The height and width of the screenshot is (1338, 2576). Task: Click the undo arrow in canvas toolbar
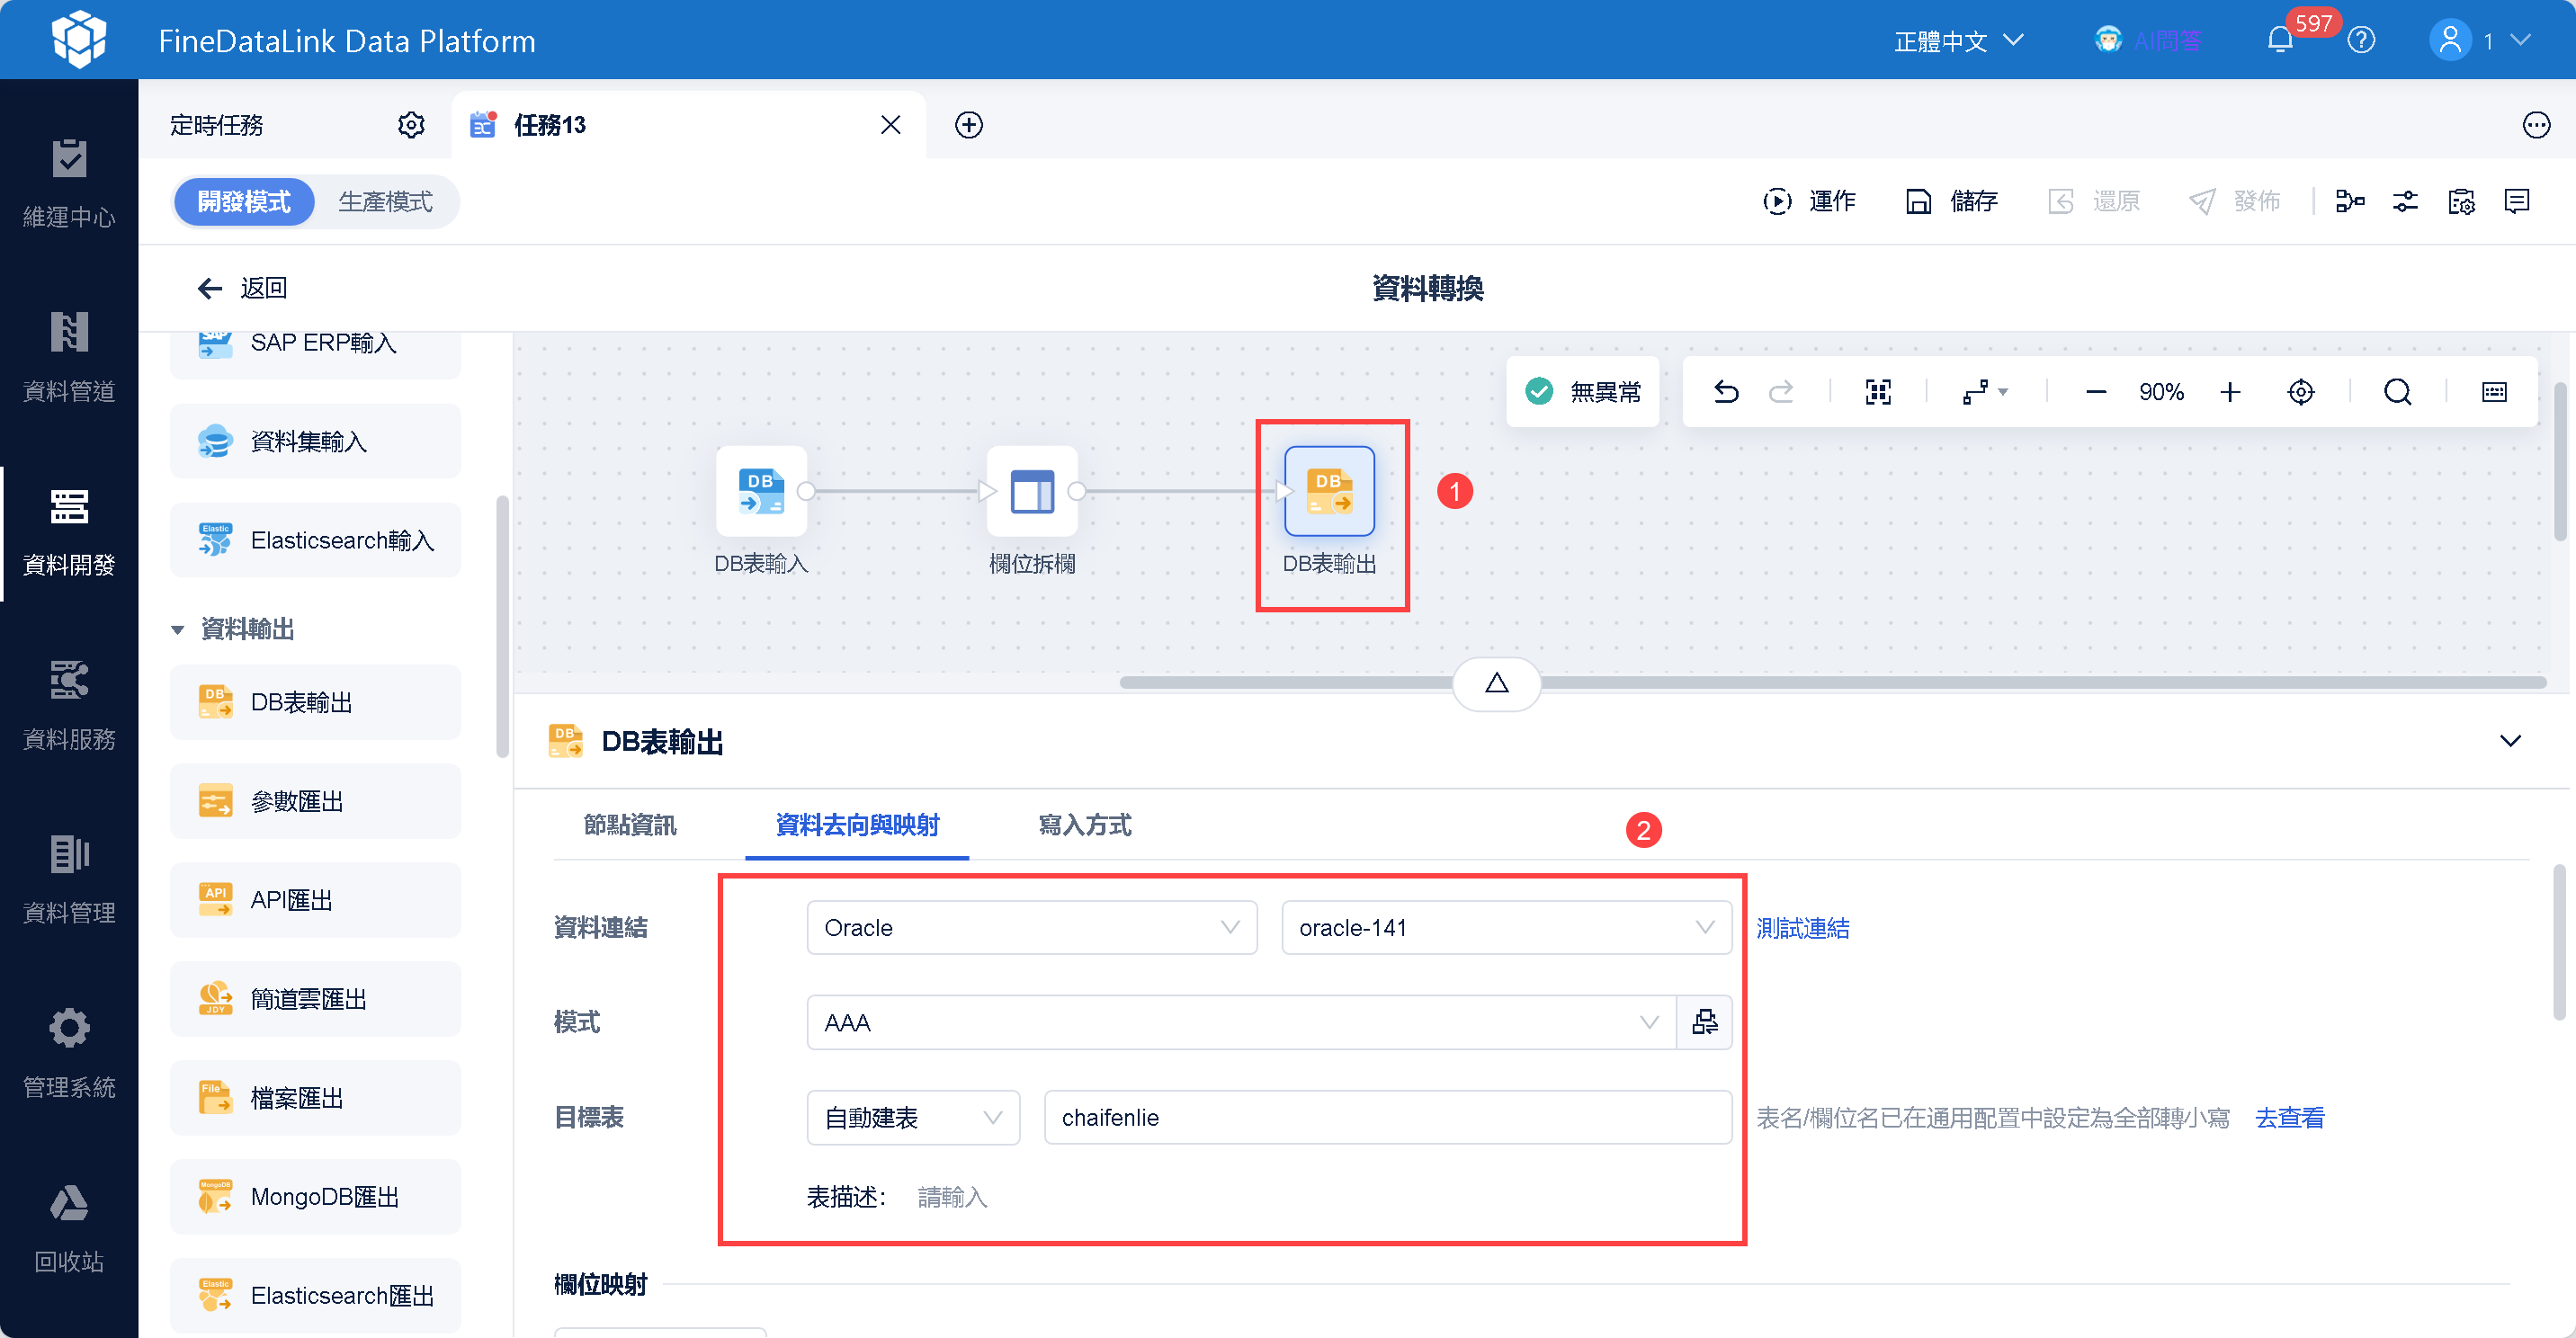click(1726, 392)
